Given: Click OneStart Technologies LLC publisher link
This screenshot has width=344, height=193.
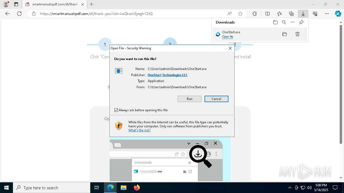Looking at the screenshot, I should (167, 75).
